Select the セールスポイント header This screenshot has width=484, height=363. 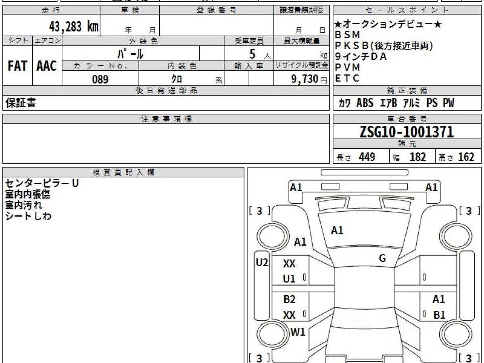coord(407,10)
